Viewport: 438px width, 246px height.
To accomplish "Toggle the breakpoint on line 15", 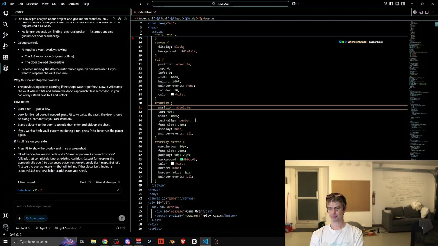I will pos(133,38).
